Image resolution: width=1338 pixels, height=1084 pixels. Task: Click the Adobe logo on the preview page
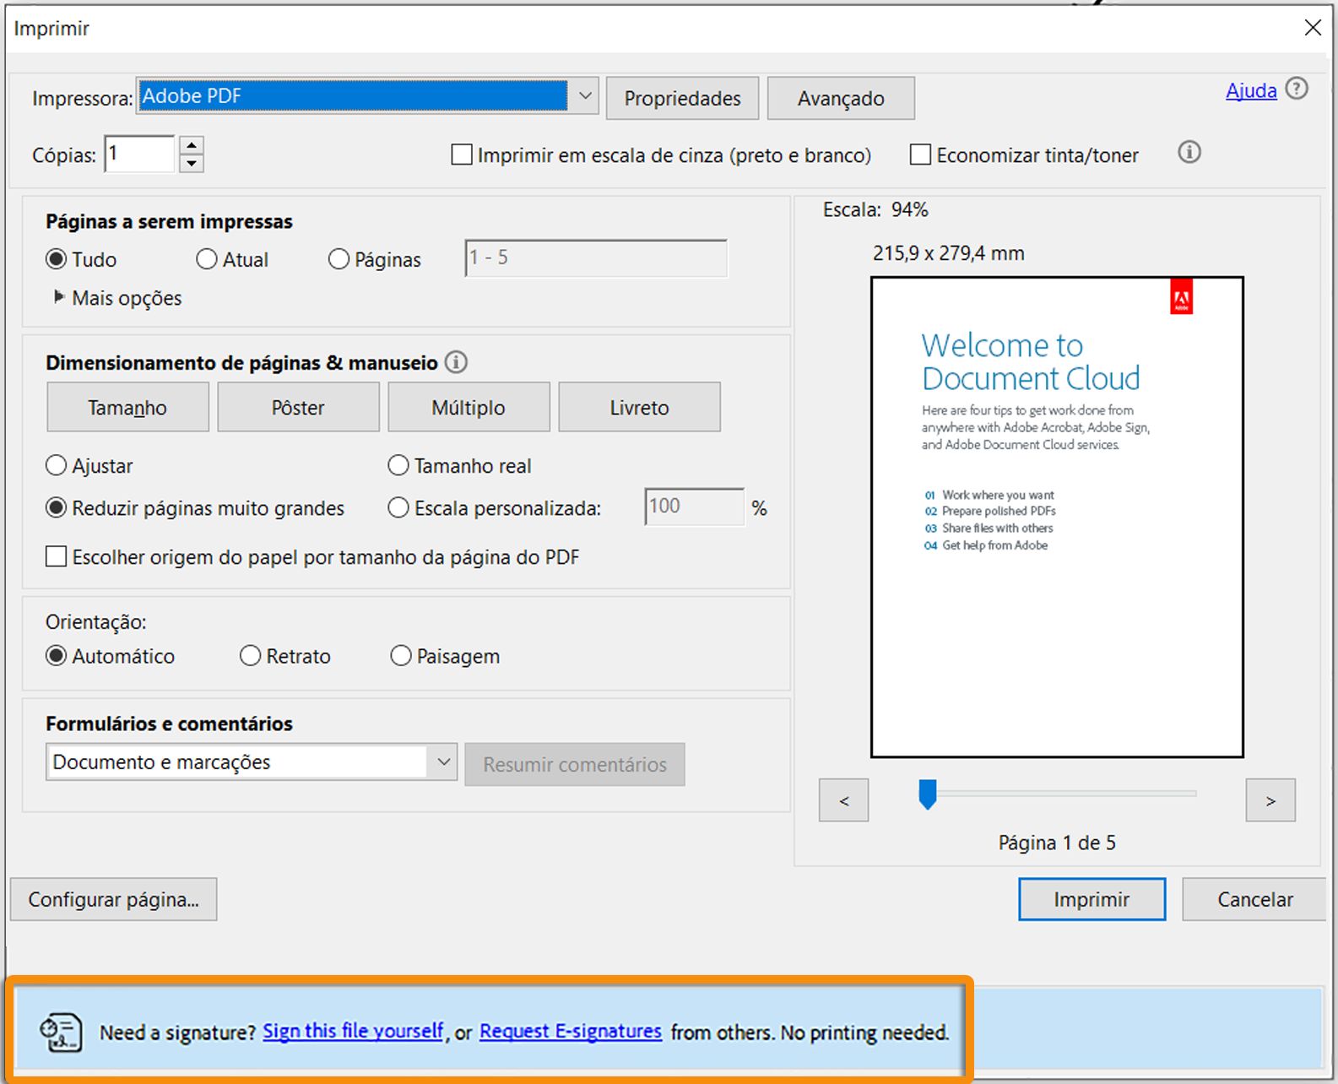coord(1181,296)
